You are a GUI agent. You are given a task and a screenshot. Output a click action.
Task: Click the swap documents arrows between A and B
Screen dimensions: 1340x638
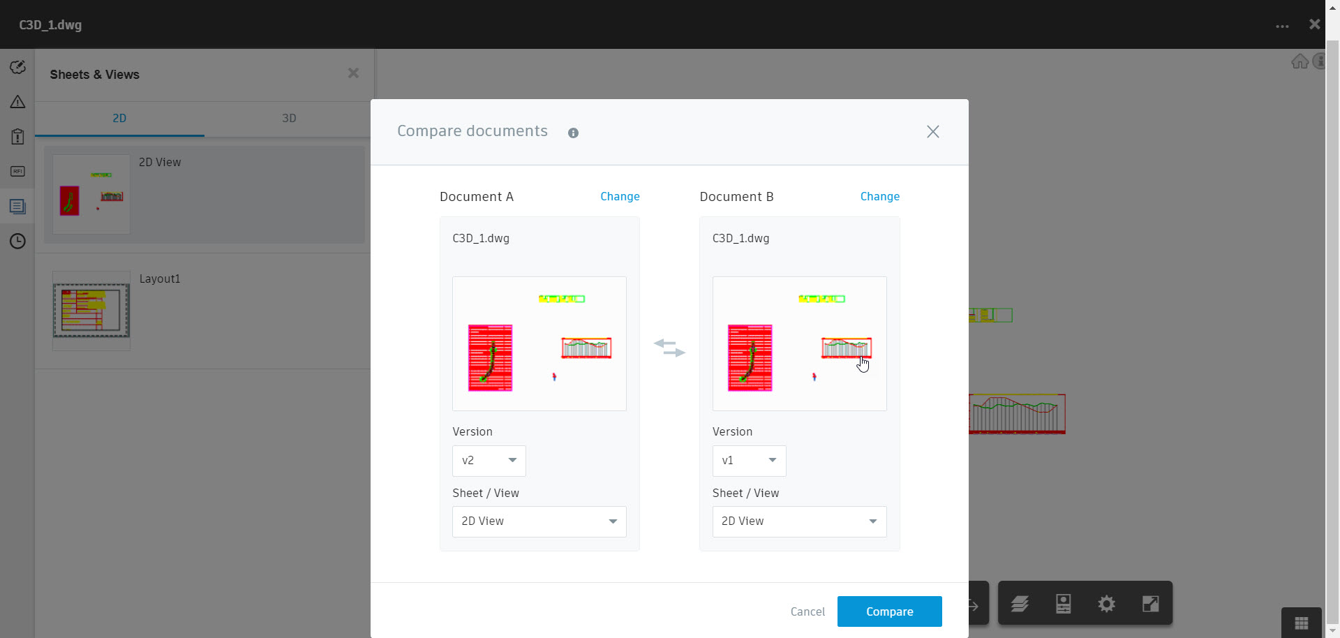(669, 347)
